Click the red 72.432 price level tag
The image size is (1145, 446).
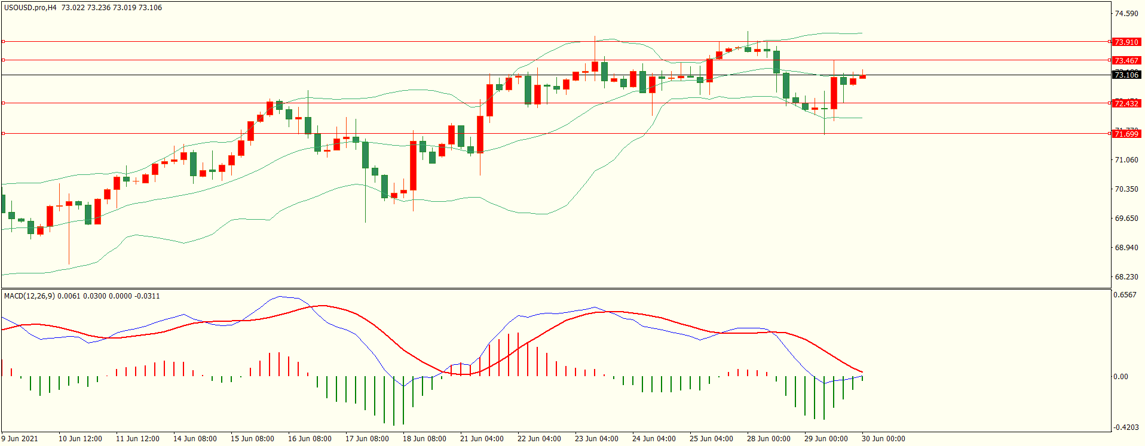(1126, 104)
